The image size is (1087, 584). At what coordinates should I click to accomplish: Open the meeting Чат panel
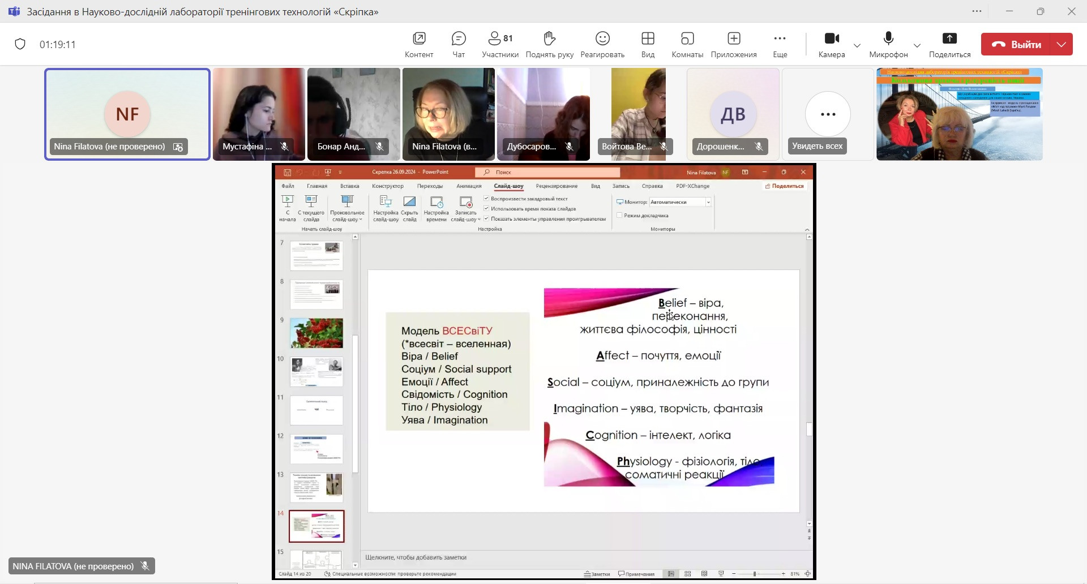(459, 44)
